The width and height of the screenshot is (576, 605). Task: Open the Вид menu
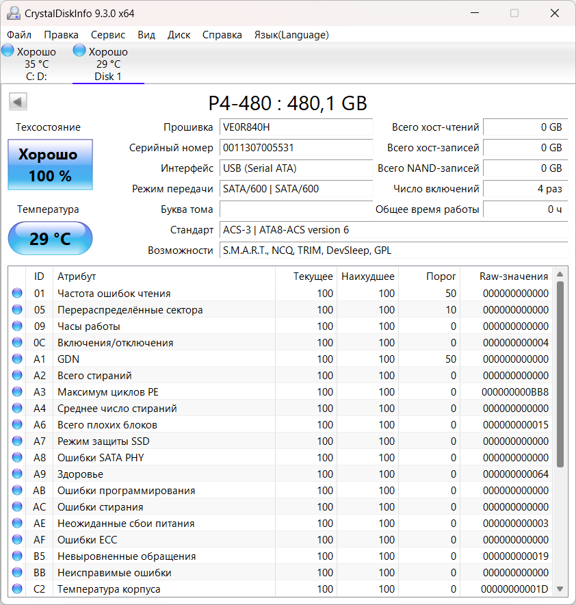tap(146, 35)
